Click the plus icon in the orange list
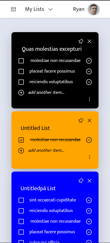110x243 pixels. coord(21,151)
